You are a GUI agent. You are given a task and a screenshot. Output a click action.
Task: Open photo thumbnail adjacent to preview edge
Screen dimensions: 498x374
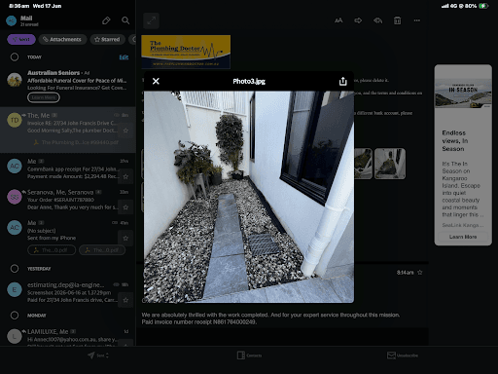[x=363, y=164]
